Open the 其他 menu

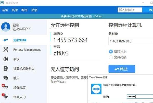(15, 10)
